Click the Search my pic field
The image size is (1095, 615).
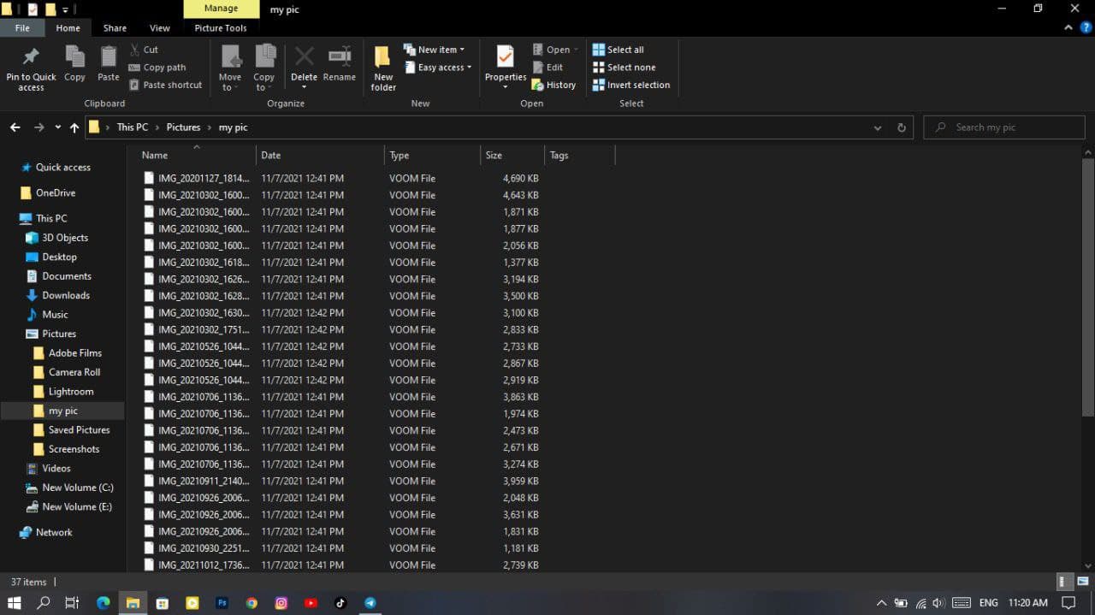[x=1004, y=127]
